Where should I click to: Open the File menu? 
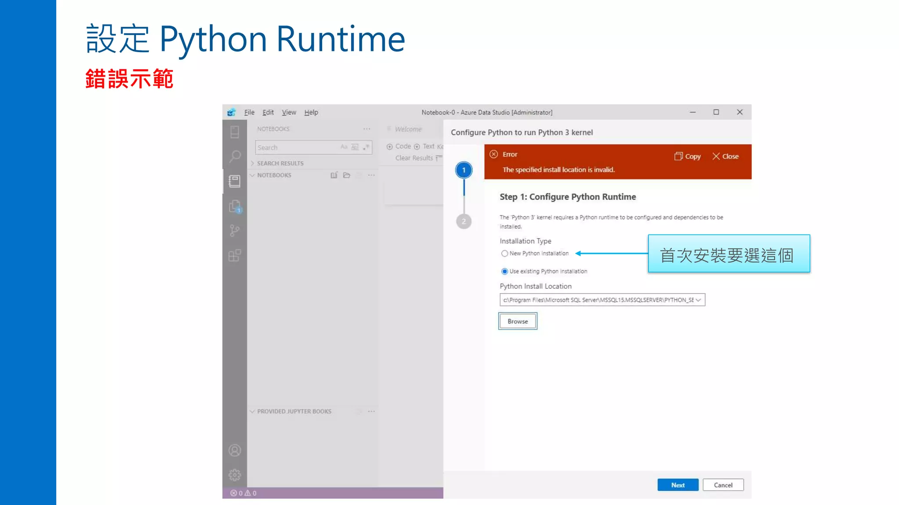(x=249, y=112)
